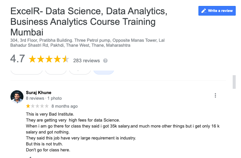Image resolution: width=241 pixels, height=158 pixels.
Task: Click the "8 reviews · 1 photo" reviewer info
Action: tap(44, 98)
